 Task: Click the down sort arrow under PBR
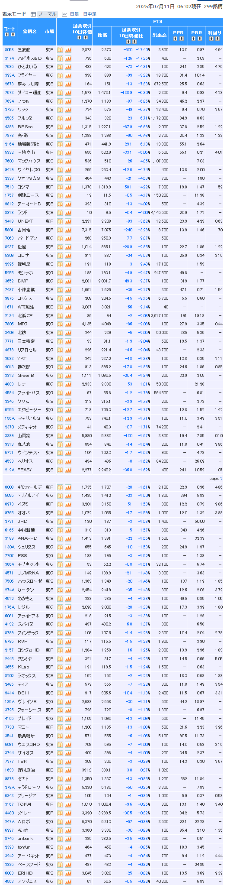pos(200,39)
